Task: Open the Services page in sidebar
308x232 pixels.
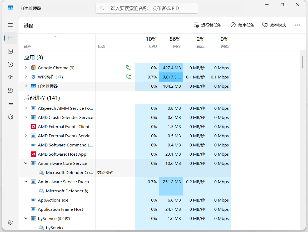Action: [10, 117]
